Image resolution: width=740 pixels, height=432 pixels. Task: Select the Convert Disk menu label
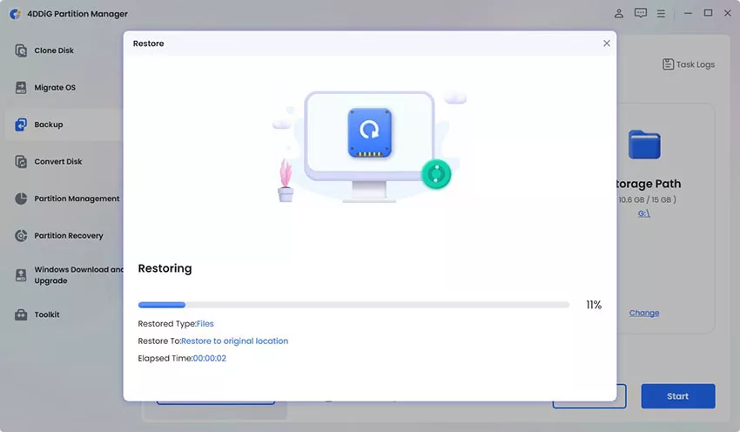[58, 161]
